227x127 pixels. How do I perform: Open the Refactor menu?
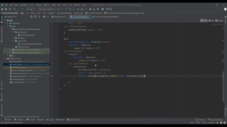point(47,5)
